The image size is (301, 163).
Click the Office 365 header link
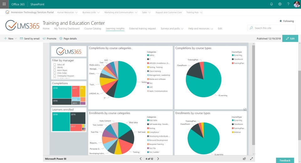18,4
